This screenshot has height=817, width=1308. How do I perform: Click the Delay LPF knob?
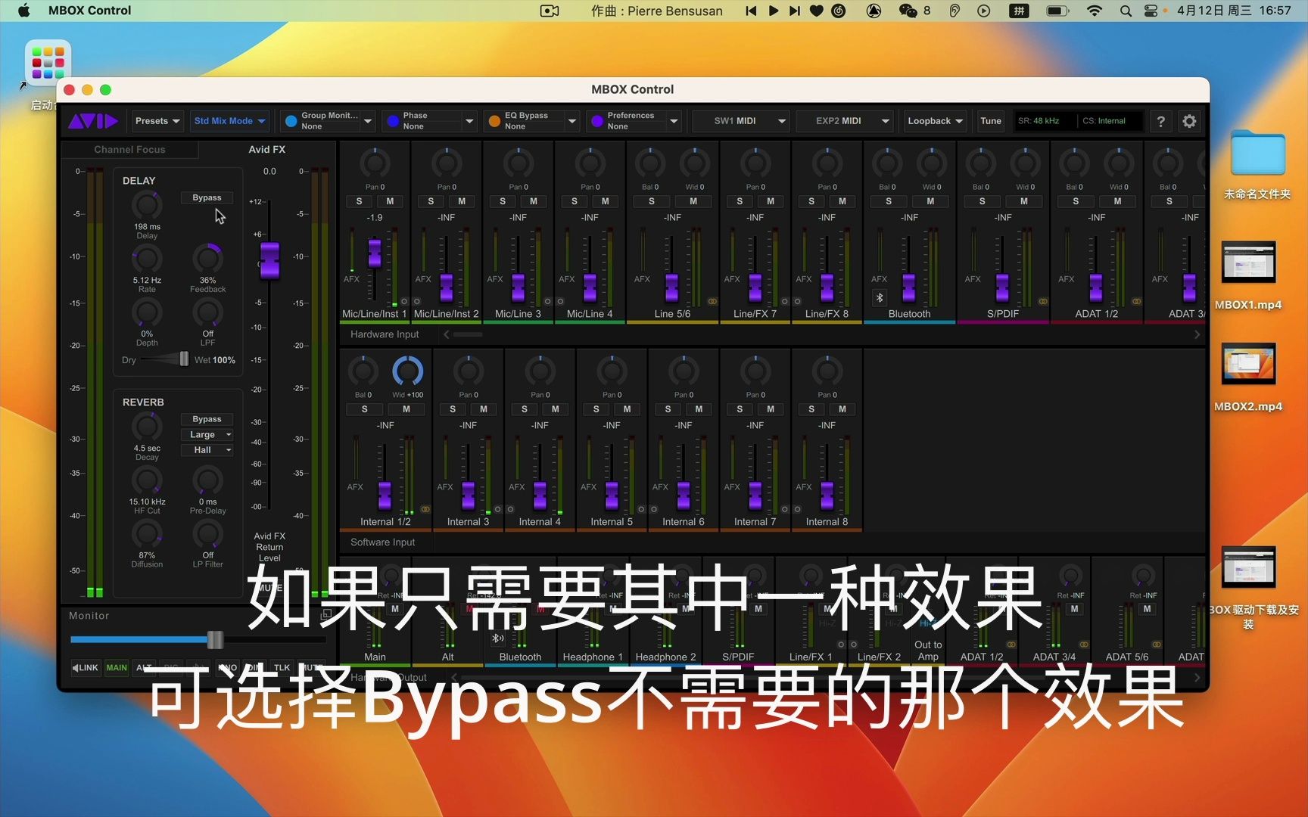pyautogui.click(x=207, y=312)
